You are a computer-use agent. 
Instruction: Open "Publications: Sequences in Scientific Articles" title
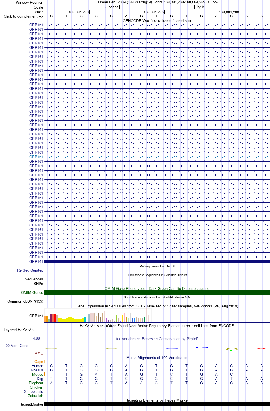(157, 275)
